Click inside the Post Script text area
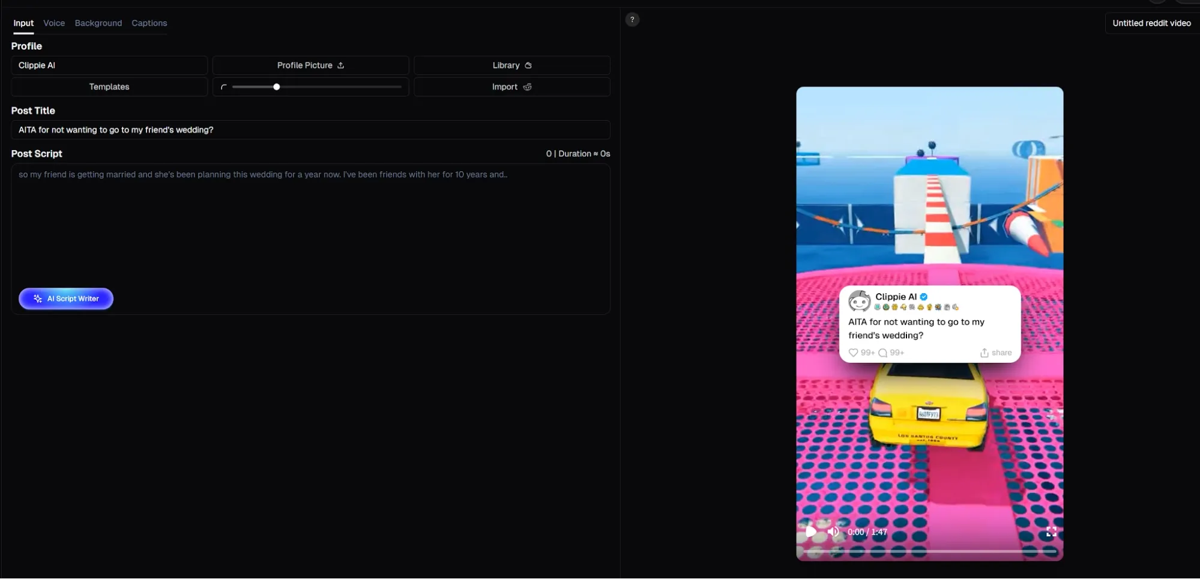Viewport: 1200px width, 579px height. pyautogui.click(x=310, y=239)
